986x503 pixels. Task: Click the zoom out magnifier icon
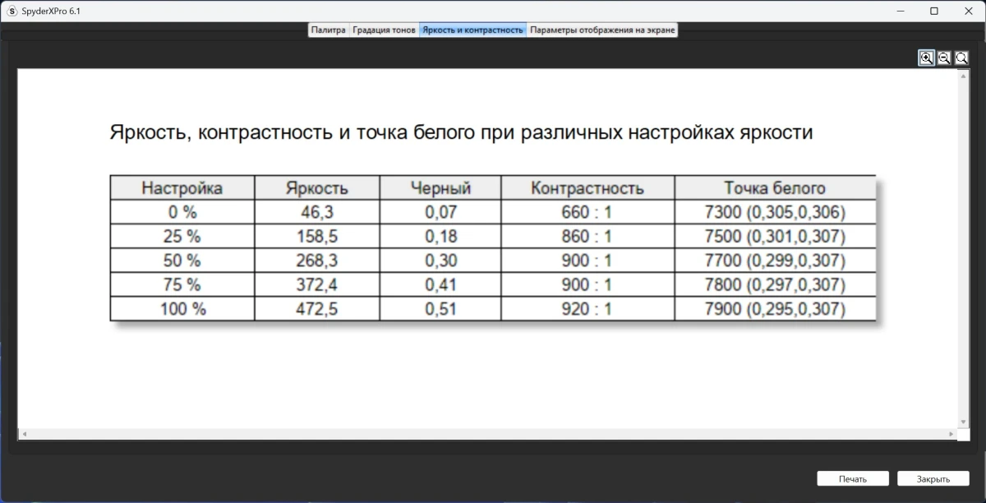point(944,58)
